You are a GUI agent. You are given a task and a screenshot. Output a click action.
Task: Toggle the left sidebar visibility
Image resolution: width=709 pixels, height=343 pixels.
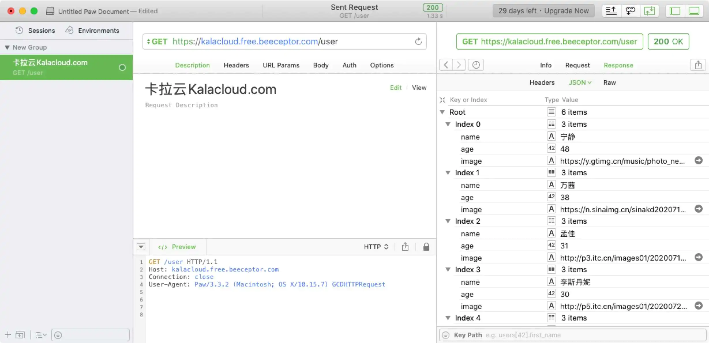pyautogui.click(x=675, y=11)
